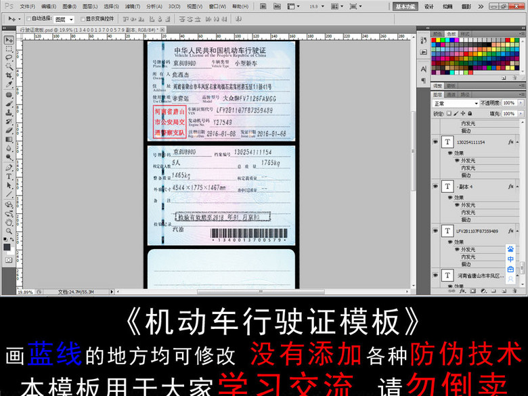The image size is (528, 396).
Task: Open the 窗口(W) menu
Action: tap(217, 6)
